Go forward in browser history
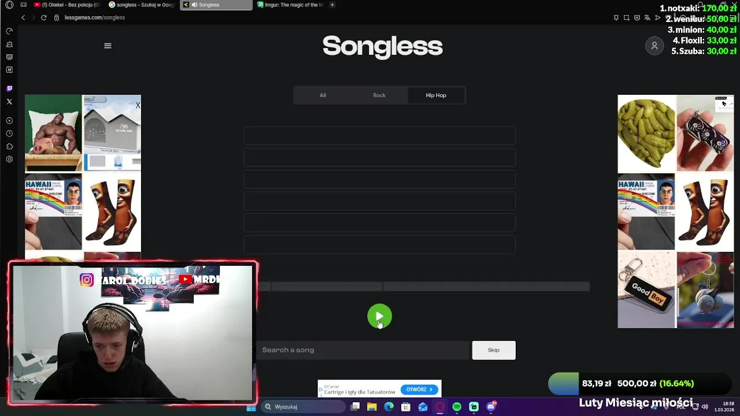Screen dimensions: 740x416 point(33,17)
